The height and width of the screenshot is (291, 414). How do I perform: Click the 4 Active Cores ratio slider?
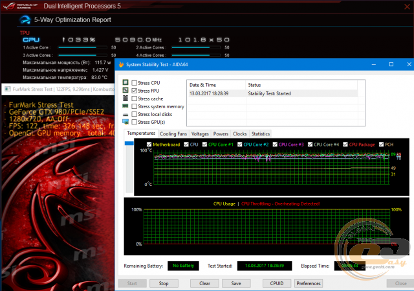click(196, 55)
